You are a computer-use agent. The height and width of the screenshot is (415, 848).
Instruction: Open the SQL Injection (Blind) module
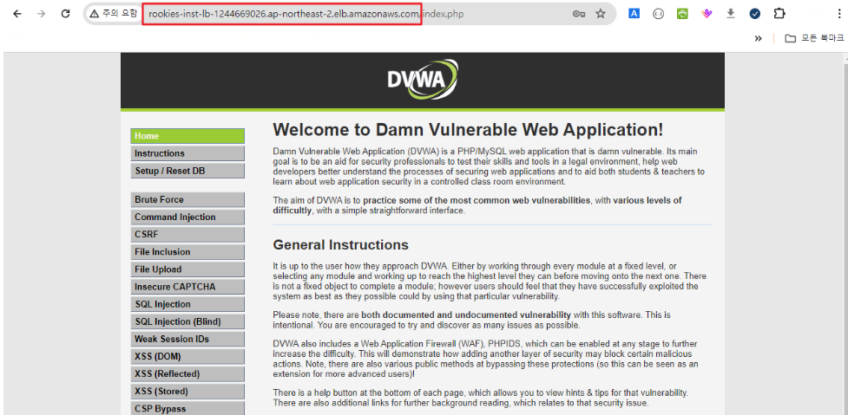click(187, 321)
